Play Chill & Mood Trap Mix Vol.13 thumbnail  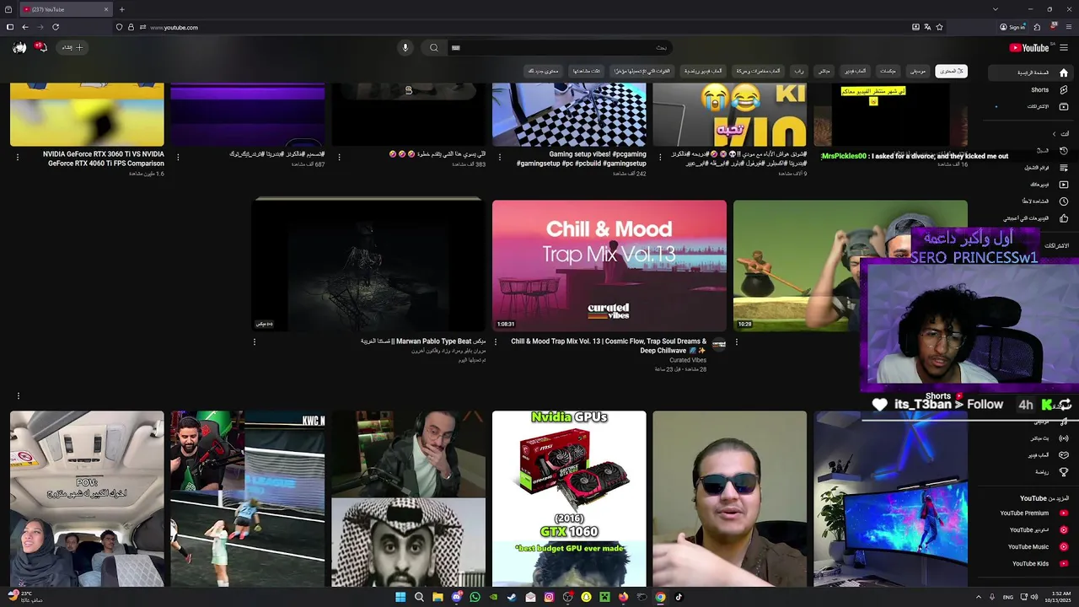click(x=609, y=266)
